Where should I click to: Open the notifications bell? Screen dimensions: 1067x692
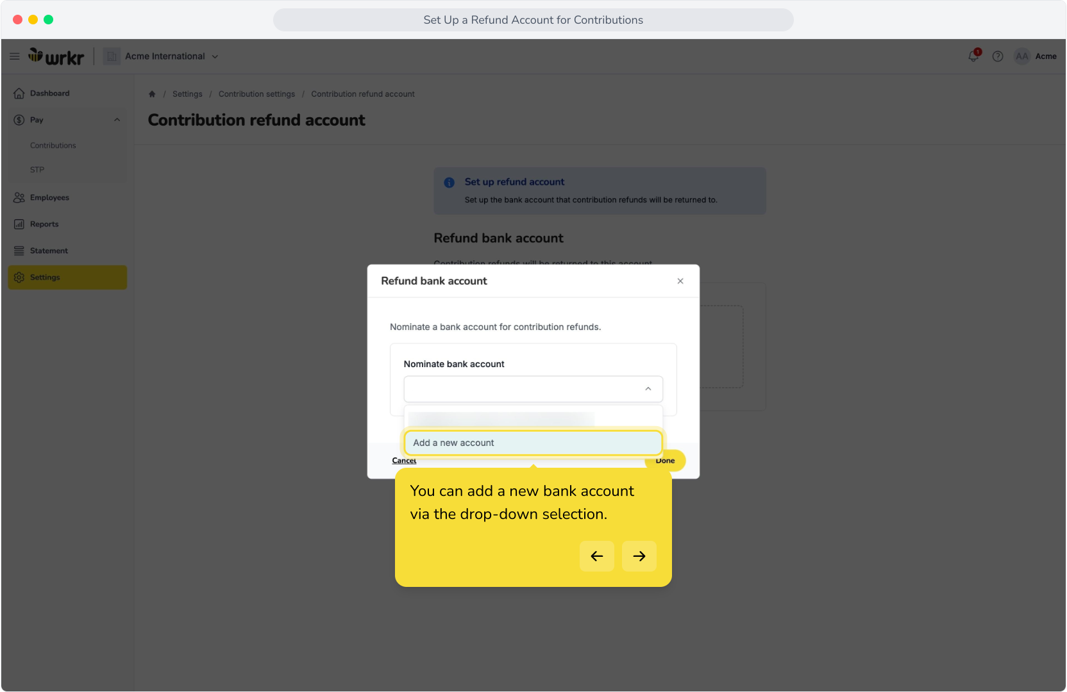pos(973,56)
